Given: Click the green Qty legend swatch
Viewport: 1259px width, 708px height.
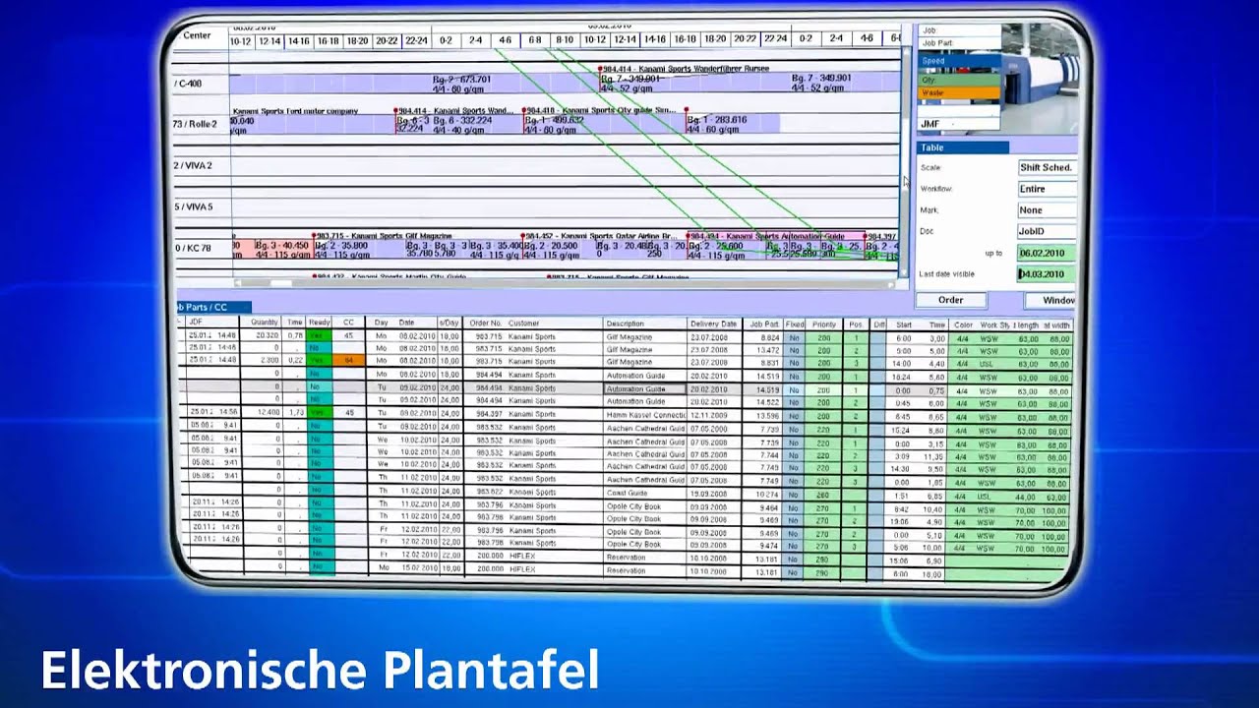Looking at the screenshot, I should coord(960,80).
